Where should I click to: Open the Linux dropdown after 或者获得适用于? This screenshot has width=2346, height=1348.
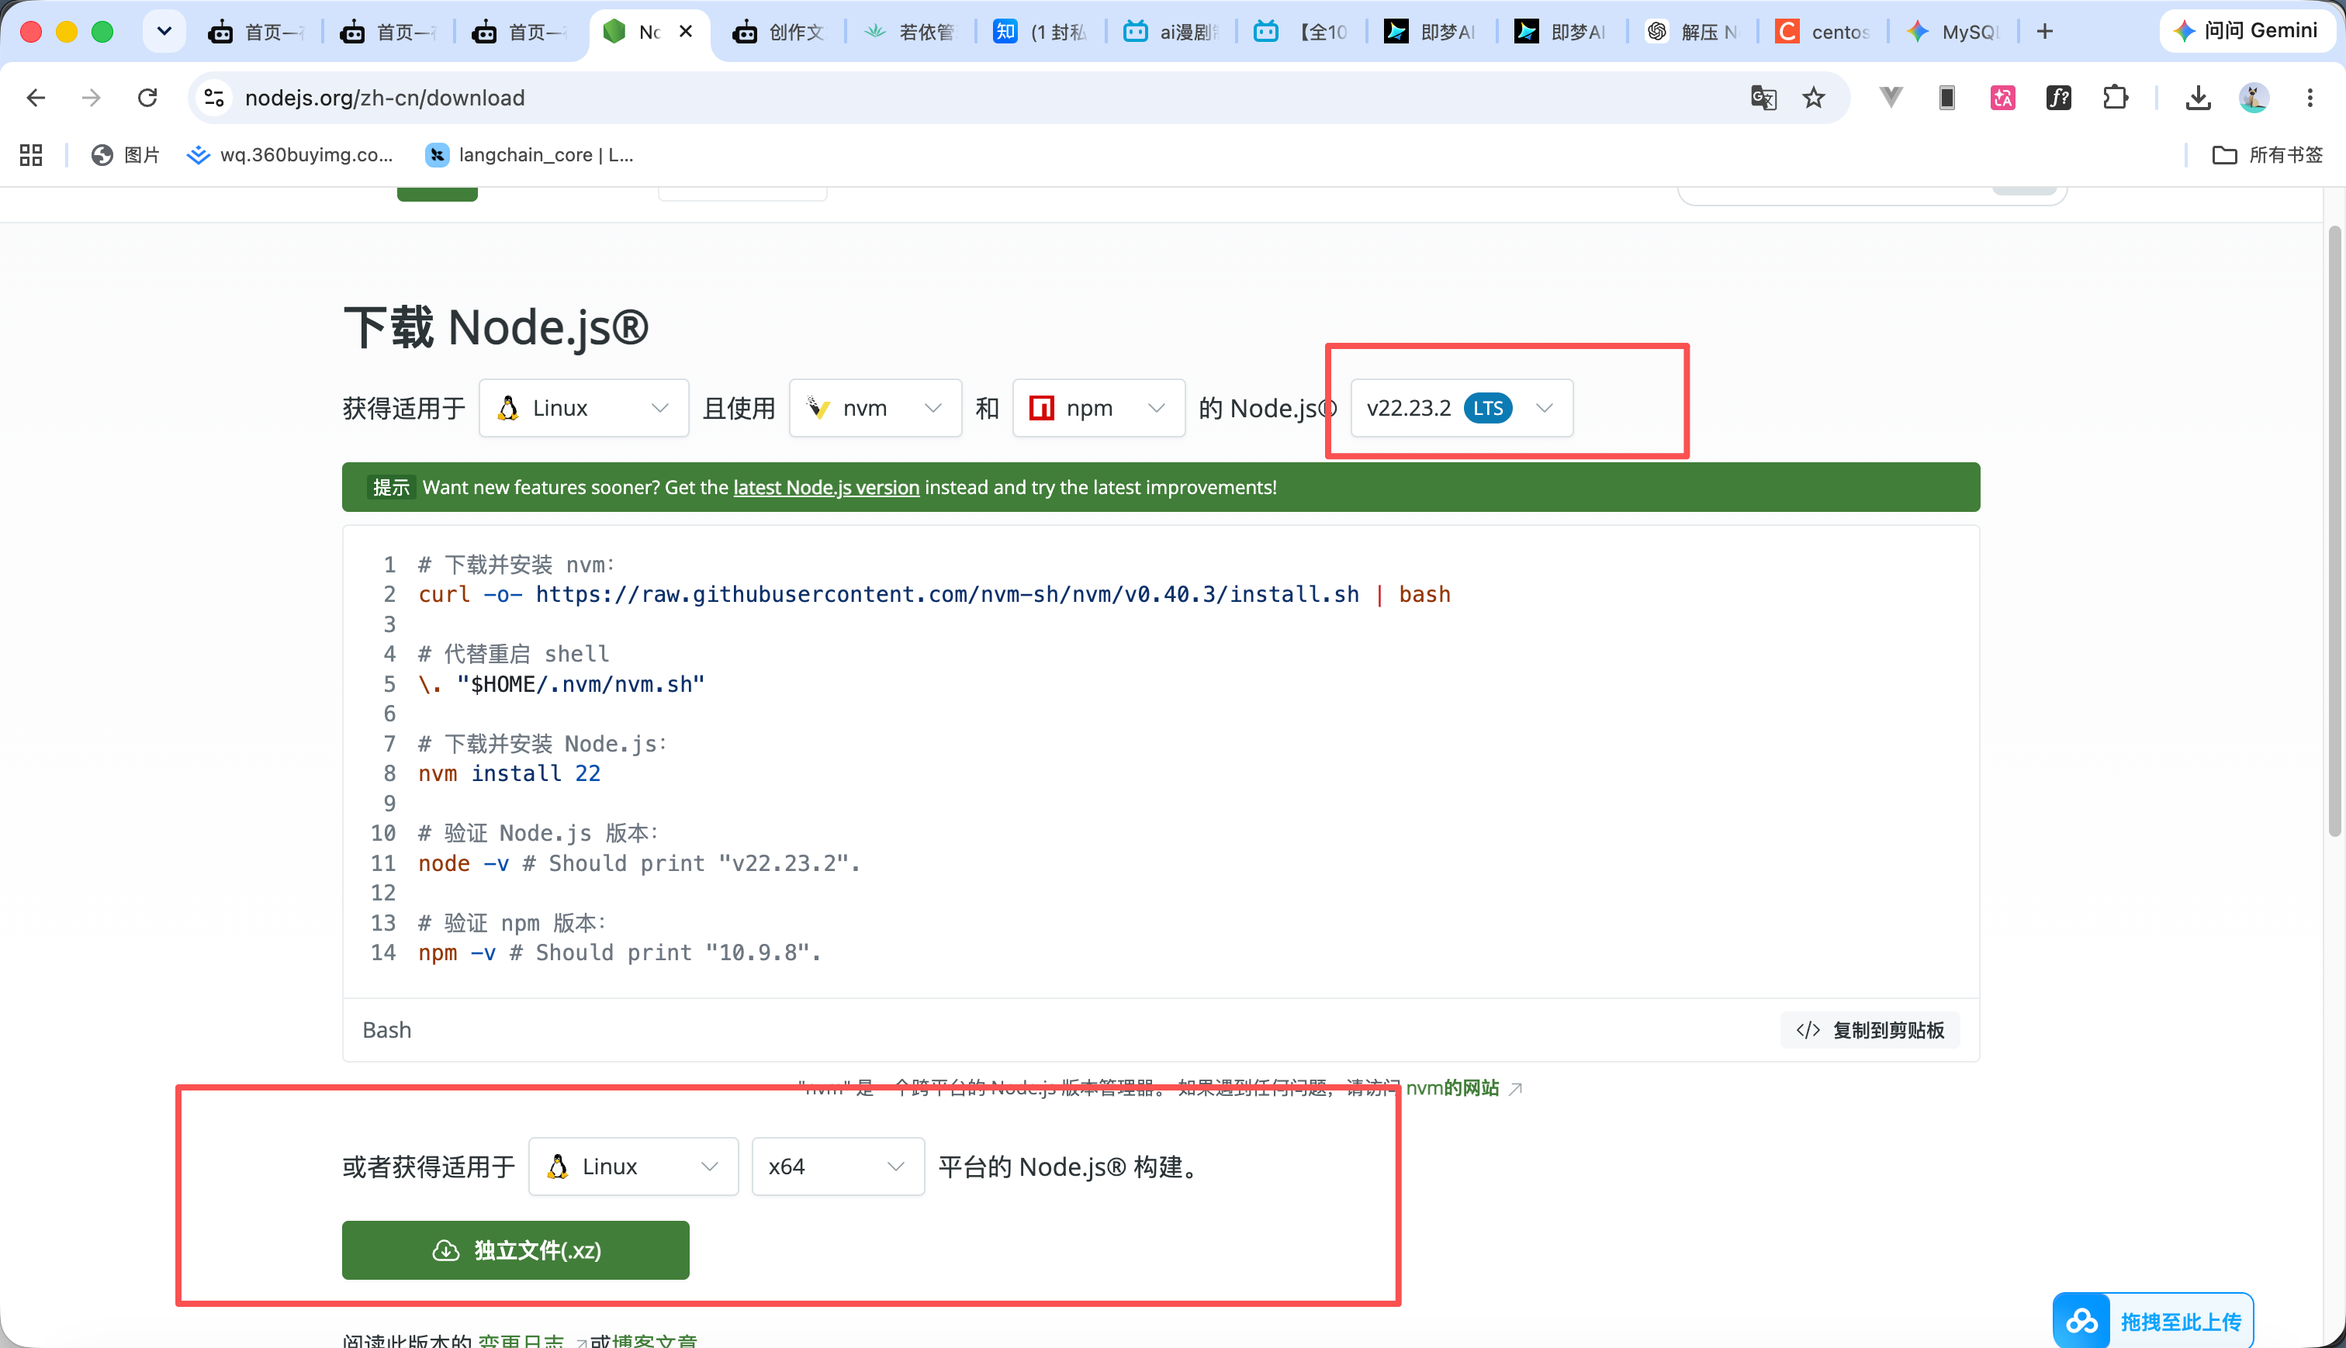(x=633, y=1166)
